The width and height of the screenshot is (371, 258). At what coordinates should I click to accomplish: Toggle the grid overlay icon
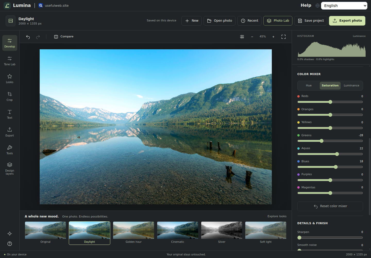coord(242,37)
